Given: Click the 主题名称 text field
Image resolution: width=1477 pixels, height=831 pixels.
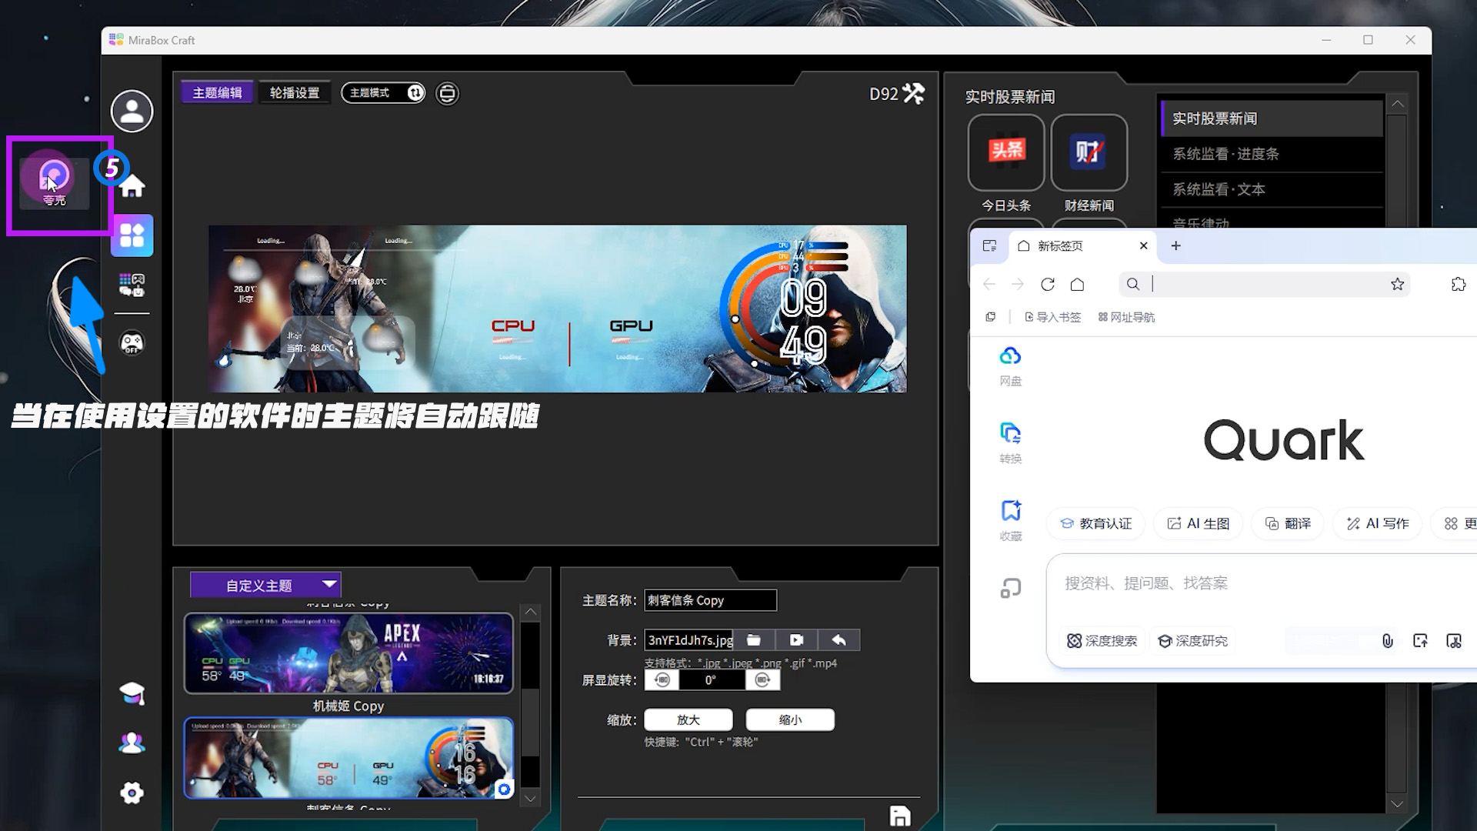Looking at the screenshot, I should pos(710,600).
